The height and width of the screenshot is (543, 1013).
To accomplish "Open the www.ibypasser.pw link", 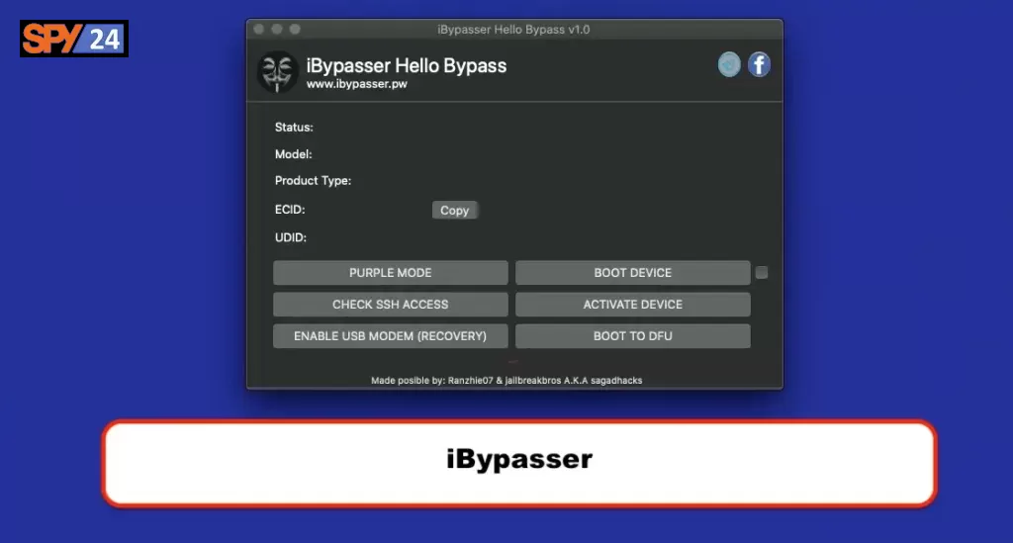I will click(x=356, y=84).
